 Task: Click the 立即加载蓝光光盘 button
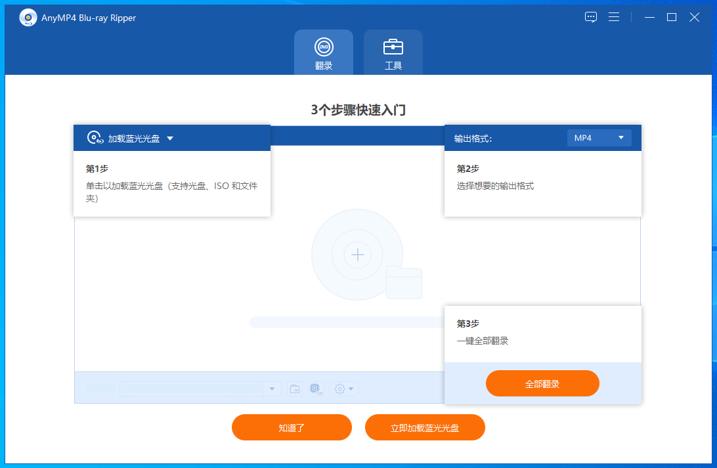tap(425, 427)
